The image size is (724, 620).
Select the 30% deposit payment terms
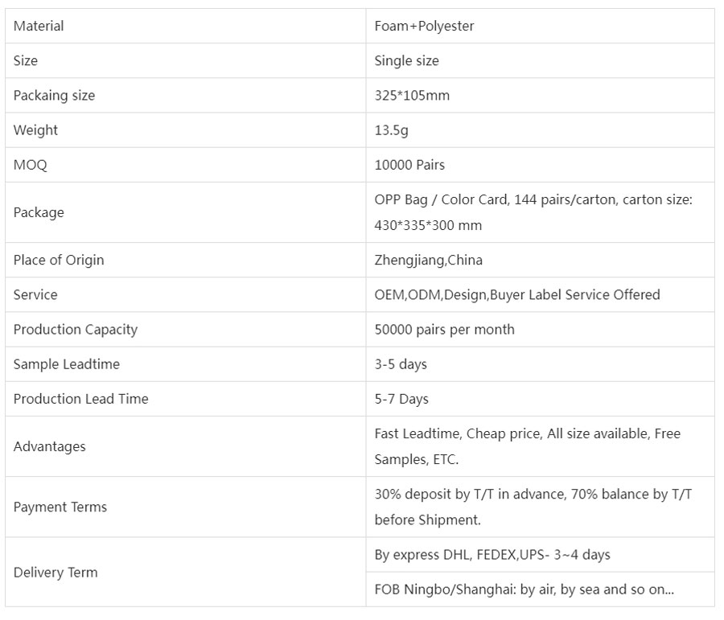click(x=533, y=507)
